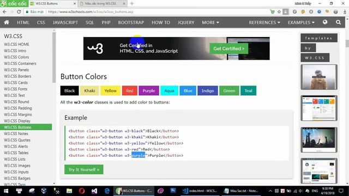The image size is (349, 196).
Task: Open Photoshop from the taskbar
Action: coord(173,191)
